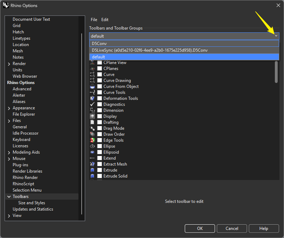Click the CPlanes toolbar icon
The height and width of the screenshot is (238, 284).
tap(92, 69)
